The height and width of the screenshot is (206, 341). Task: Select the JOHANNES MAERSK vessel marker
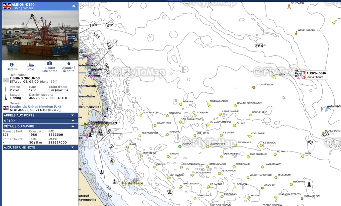tap(208, 125)
